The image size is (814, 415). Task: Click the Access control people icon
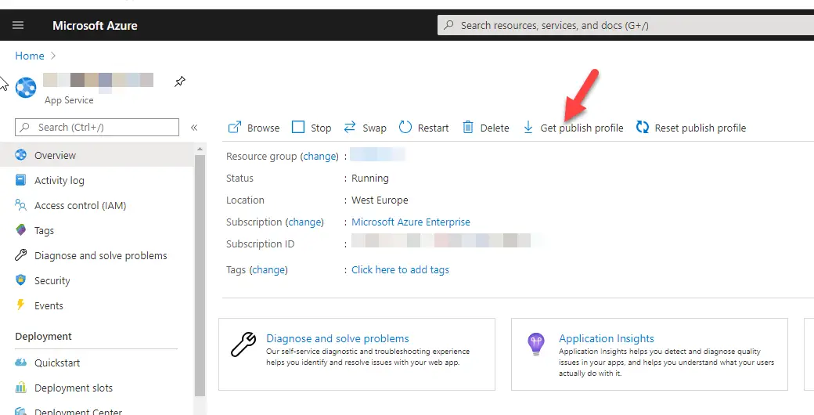[x=21, y=204]
